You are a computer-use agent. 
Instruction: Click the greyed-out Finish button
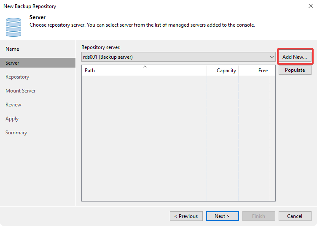259,216
